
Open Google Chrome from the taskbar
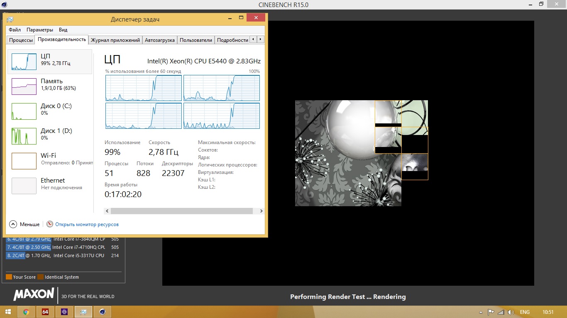click(x=26, y=312)
